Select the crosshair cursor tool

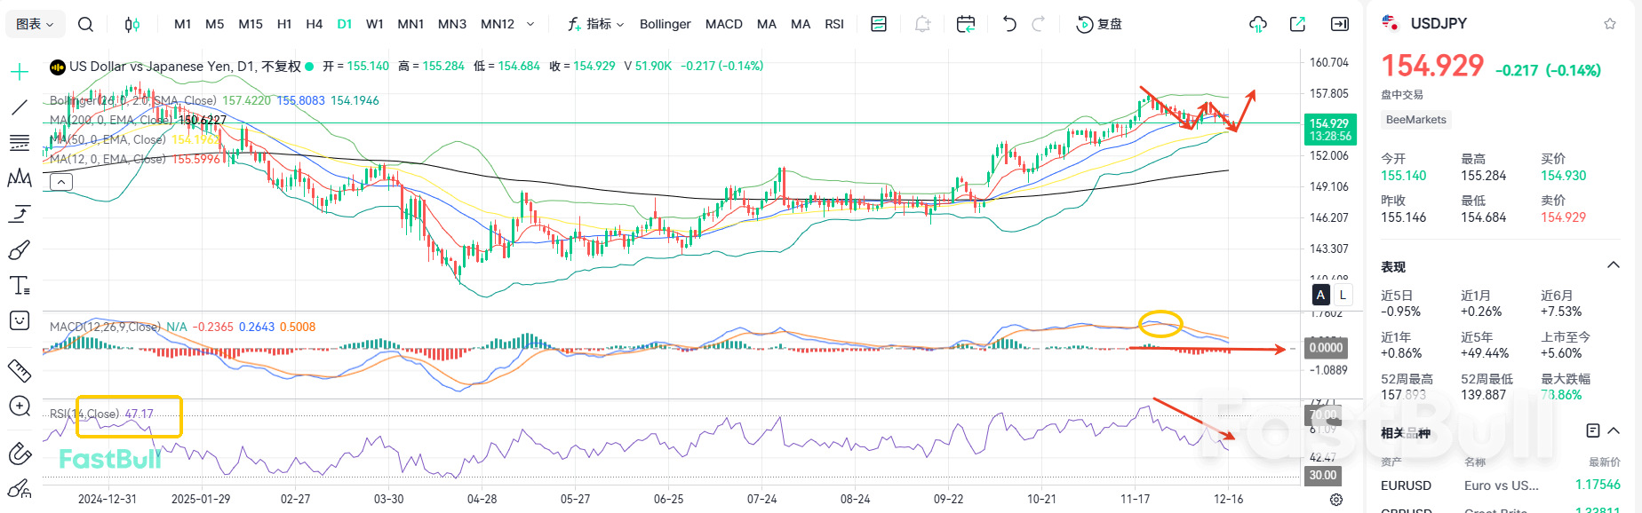[20, 72]
